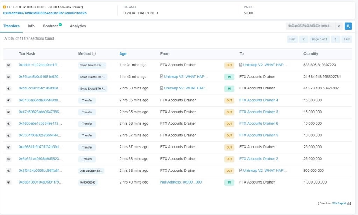Select the quantity 538,805.819307223 value

tap(320, 65)
